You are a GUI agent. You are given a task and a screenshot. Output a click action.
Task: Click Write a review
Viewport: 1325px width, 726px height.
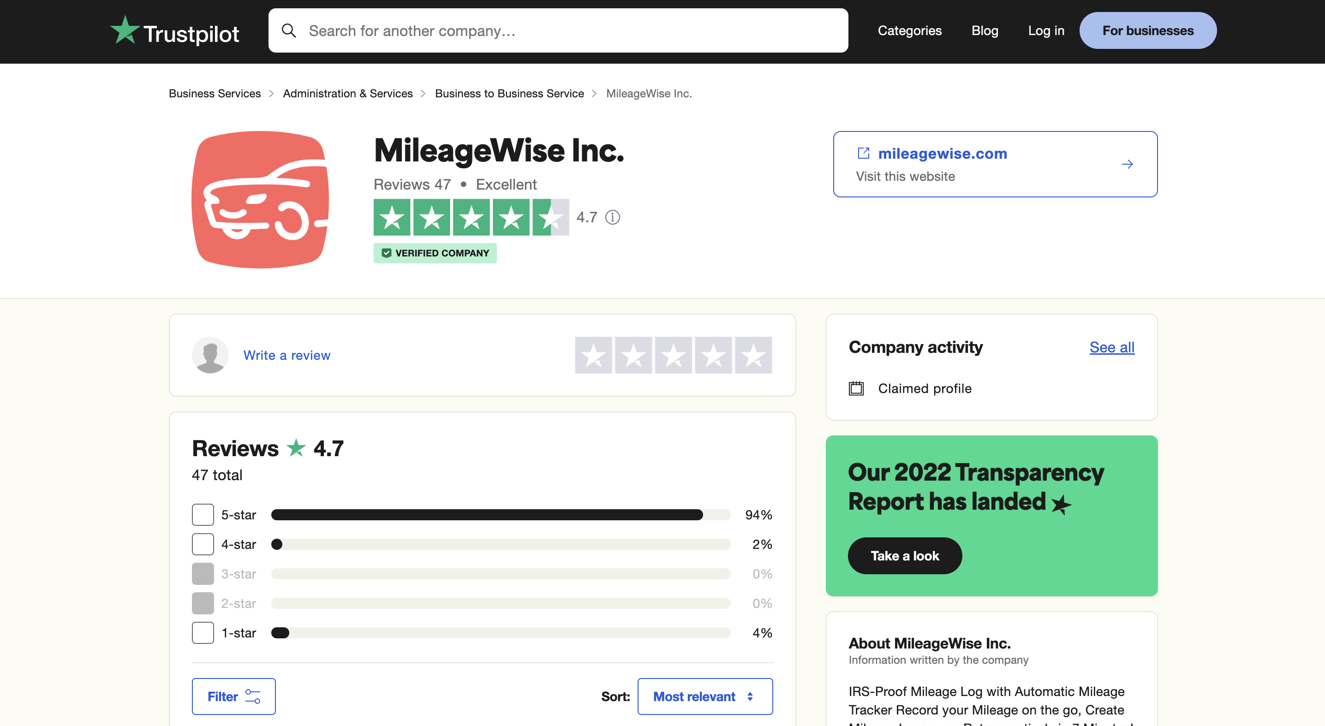pyautogui.click(x=286, y=355)
